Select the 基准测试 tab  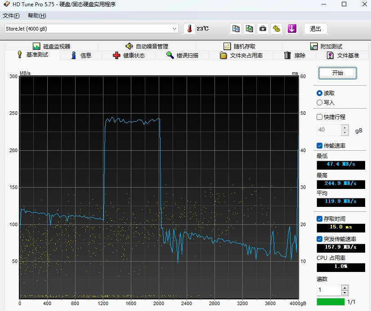coord(33,55)
